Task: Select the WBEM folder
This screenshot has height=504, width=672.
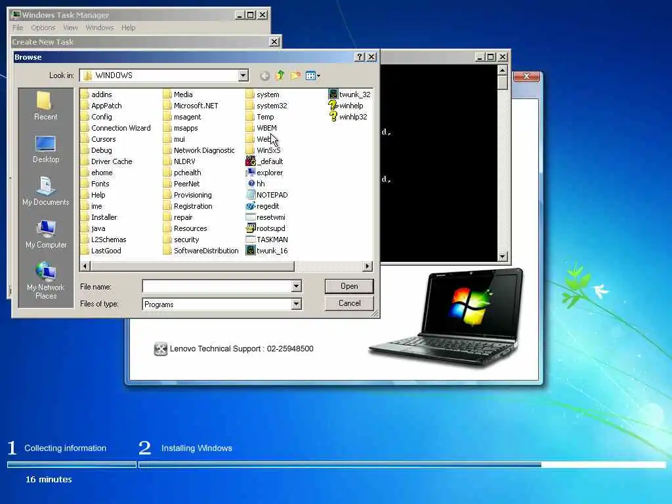Action: point(261,128)
